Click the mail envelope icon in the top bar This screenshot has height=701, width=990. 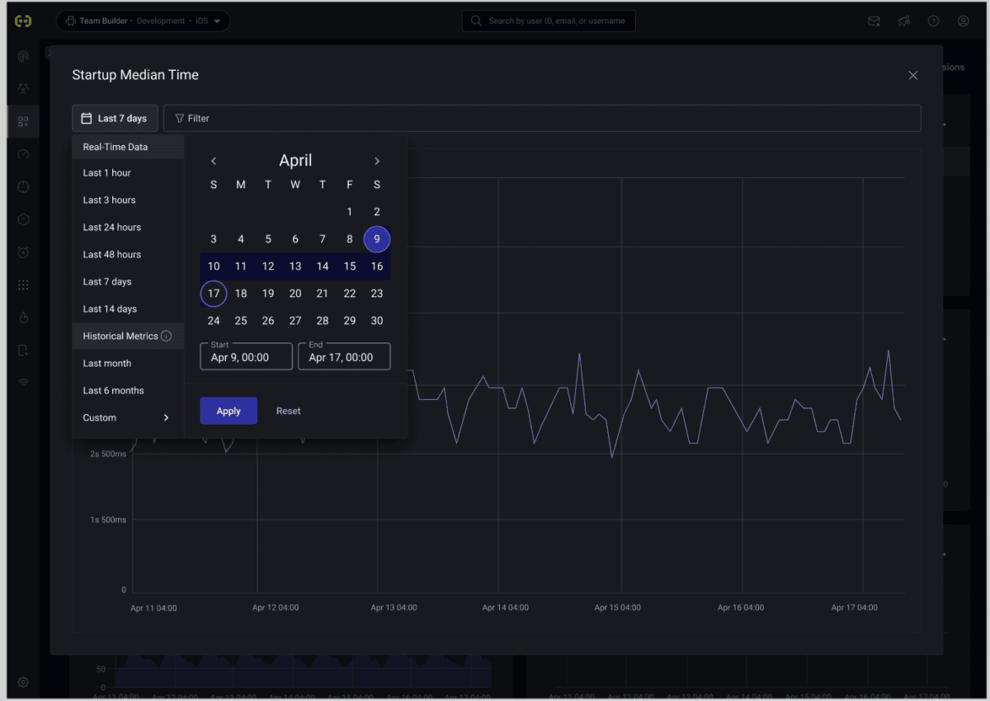874,21
